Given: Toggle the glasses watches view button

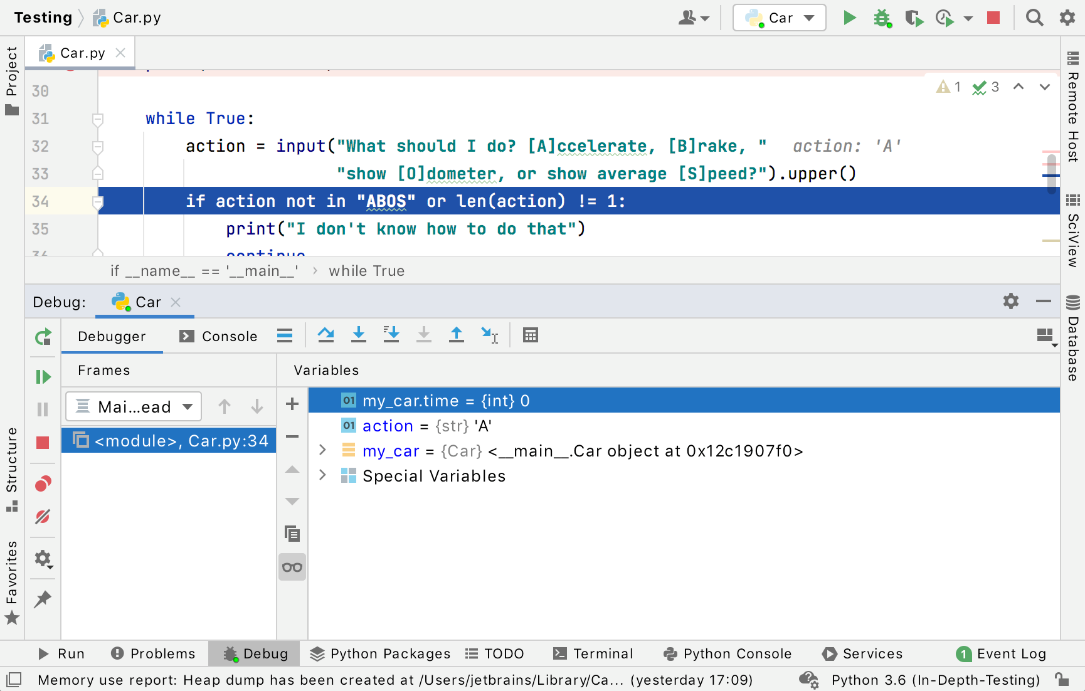Looking at the screenshot, I should click(x=292, y=567).
